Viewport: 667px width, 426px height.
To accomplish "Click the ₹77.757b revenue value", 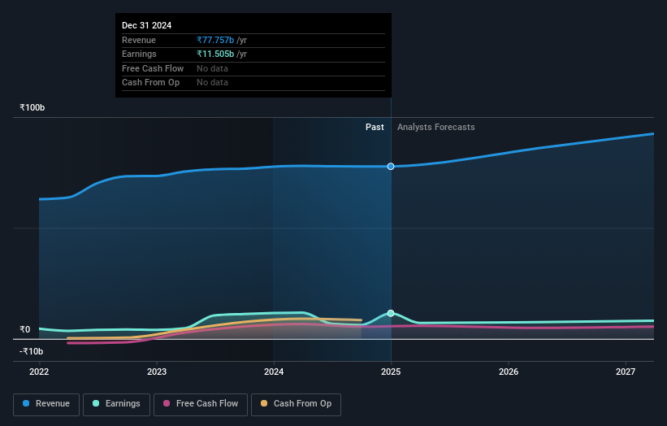I will (x=215, y=40).
